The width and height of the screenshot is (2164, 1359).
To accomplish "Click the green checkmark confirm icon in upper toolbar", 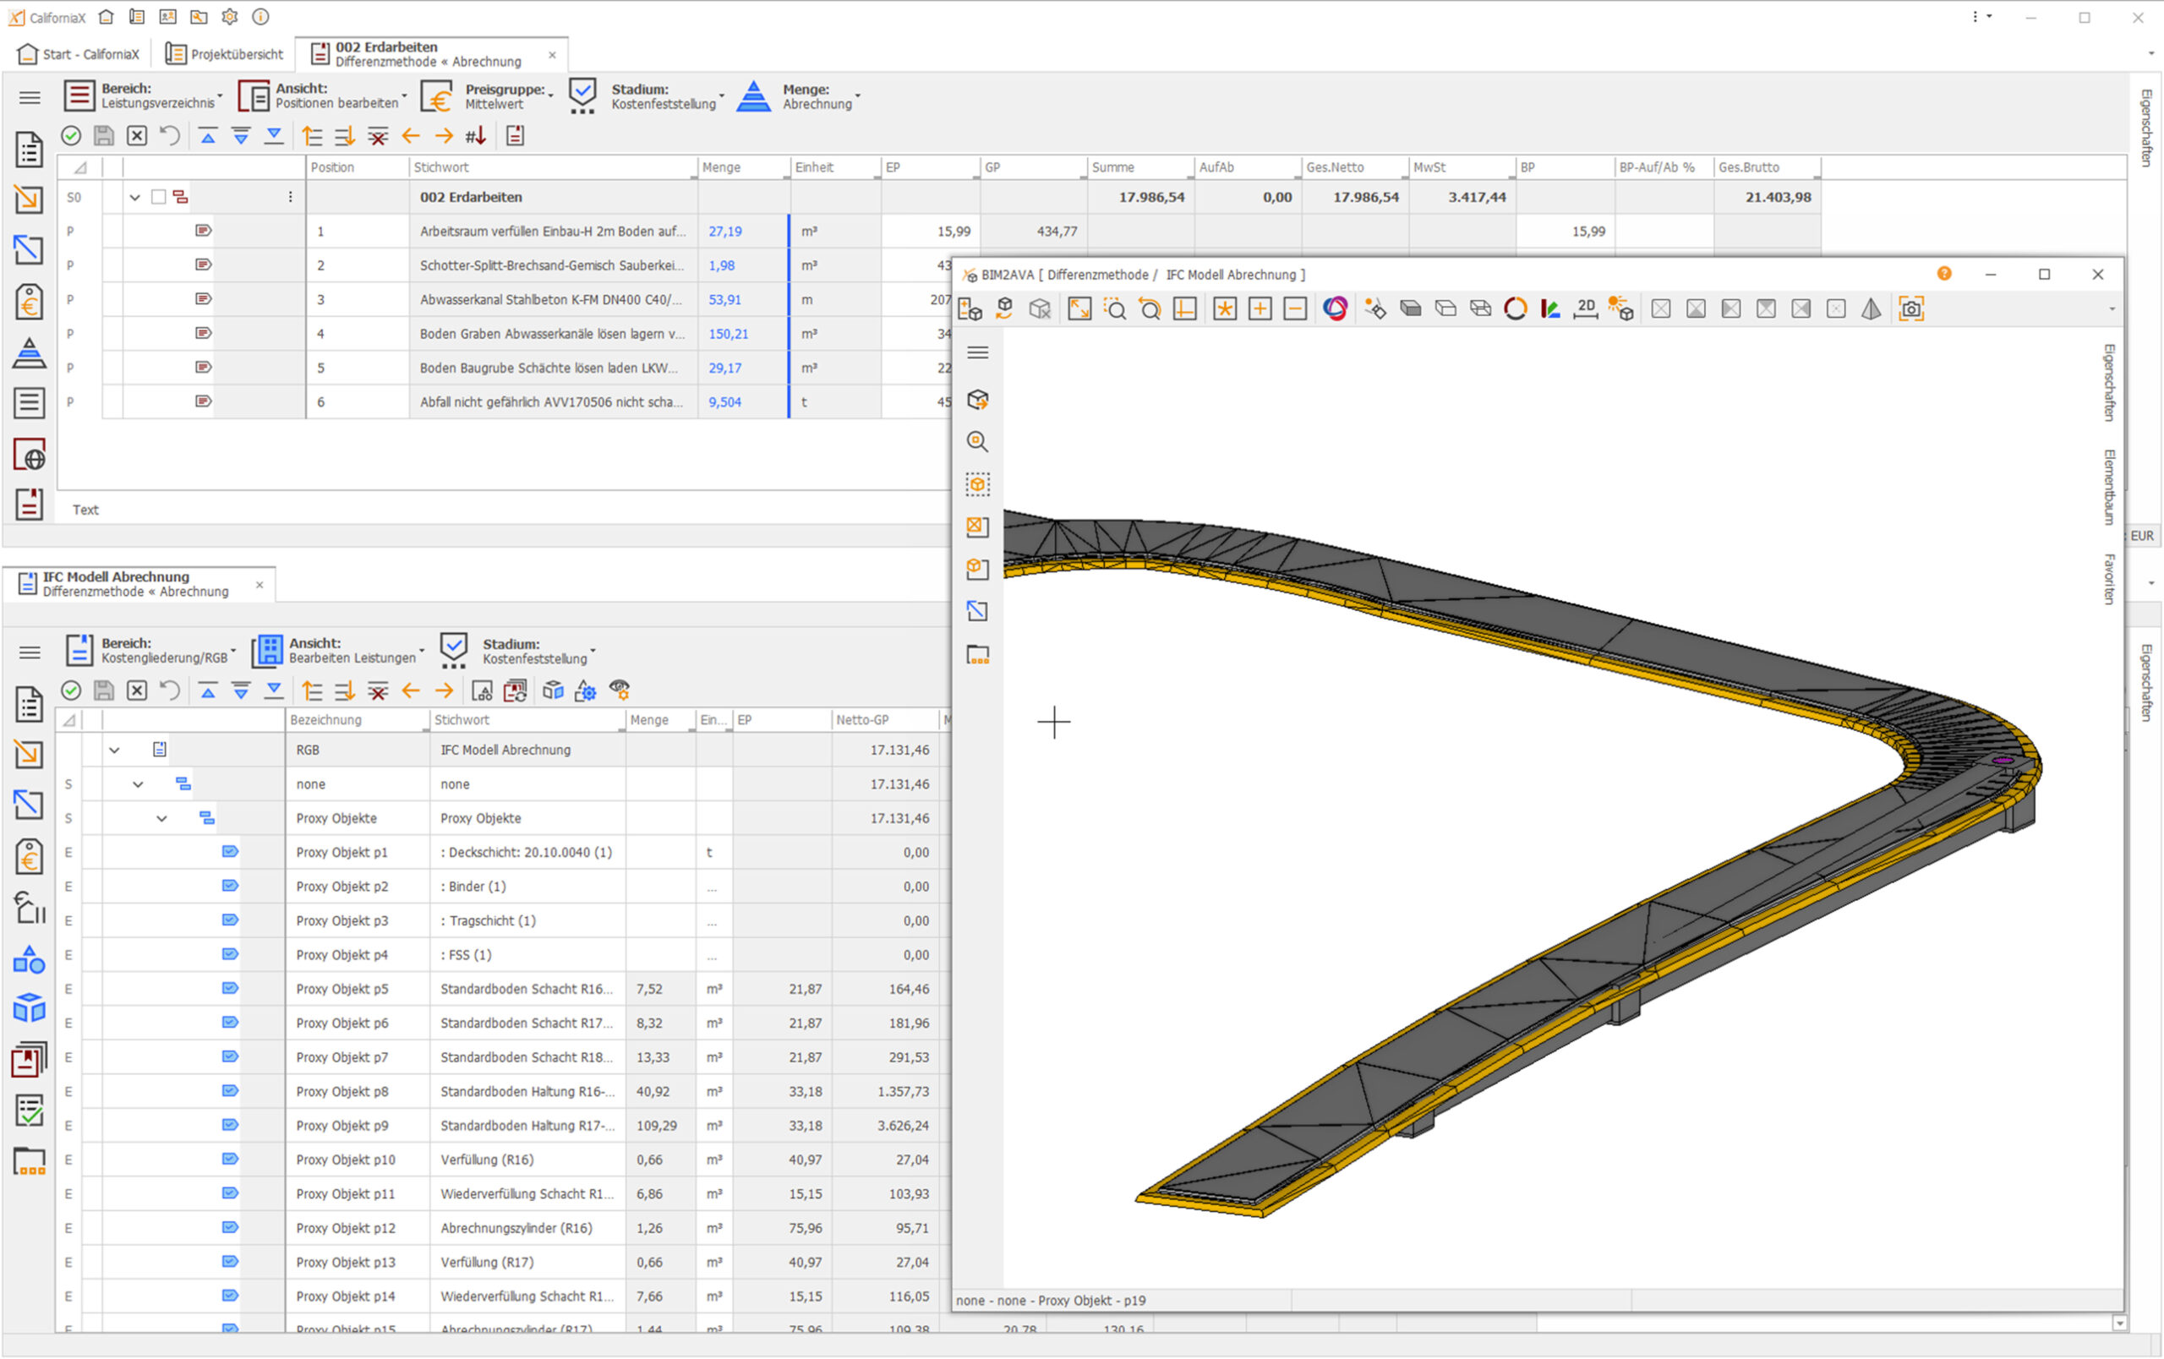I will coord(71,135).
